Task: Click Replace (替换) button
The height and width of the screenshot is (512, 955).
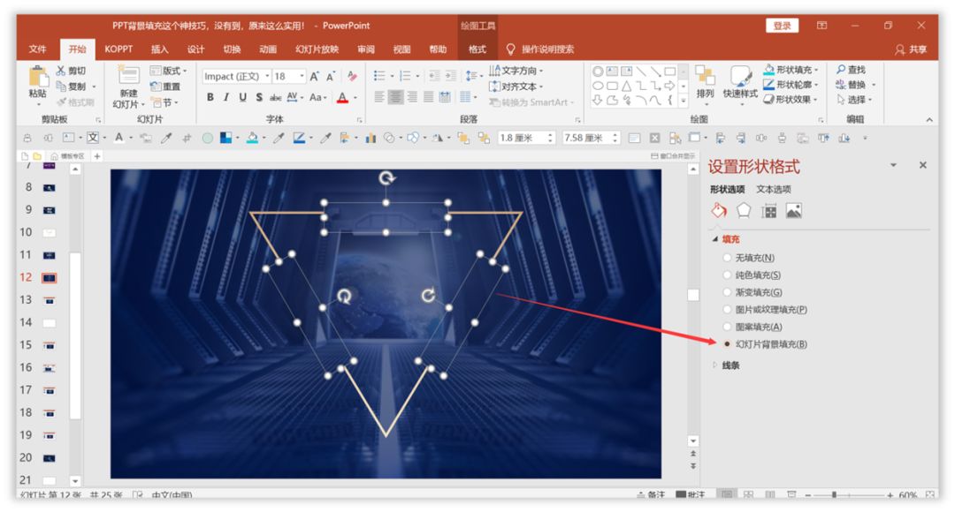Action: (x=851, y=85)
